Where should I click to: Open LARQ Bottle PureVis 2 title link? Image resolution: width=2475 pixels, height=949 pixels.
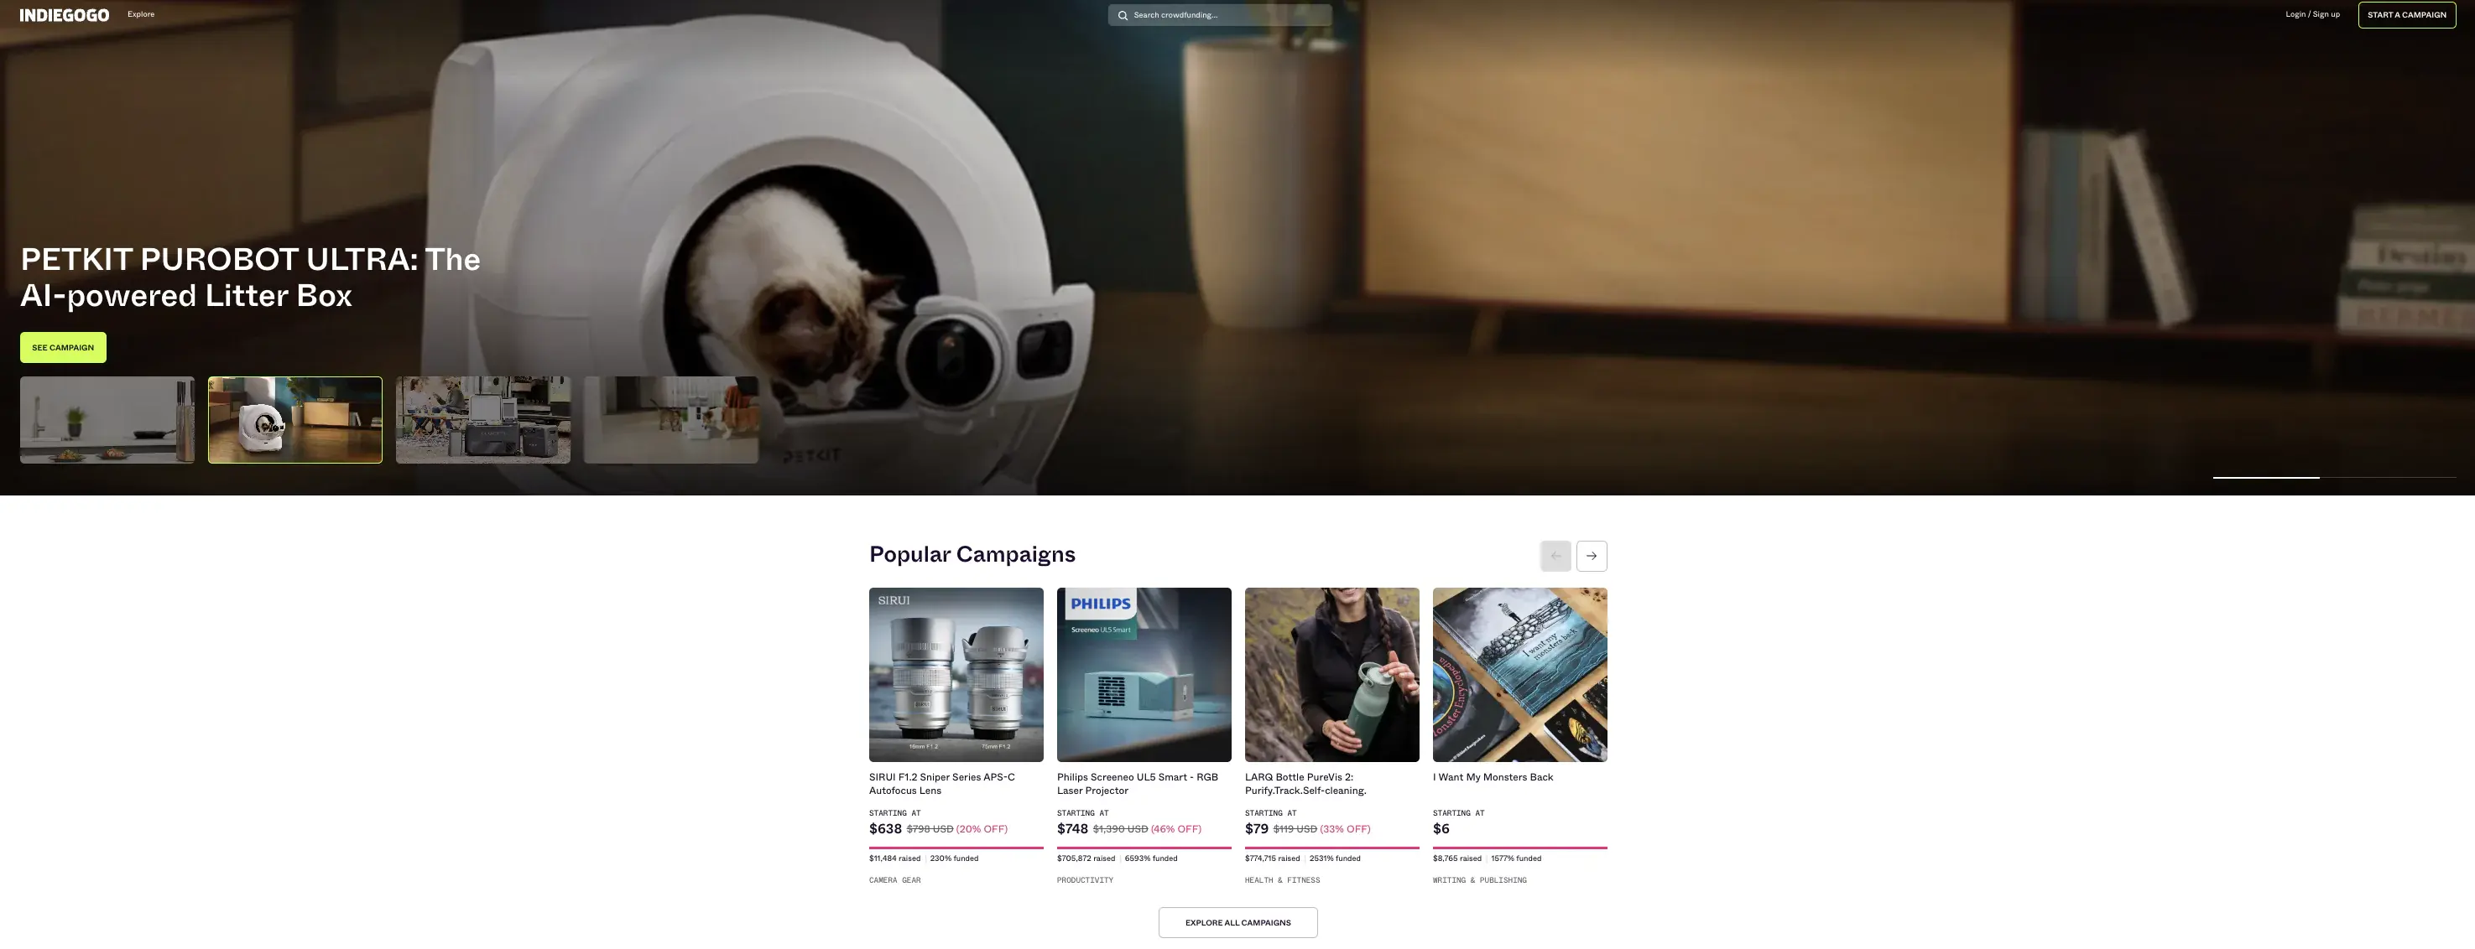[1305, 784]
